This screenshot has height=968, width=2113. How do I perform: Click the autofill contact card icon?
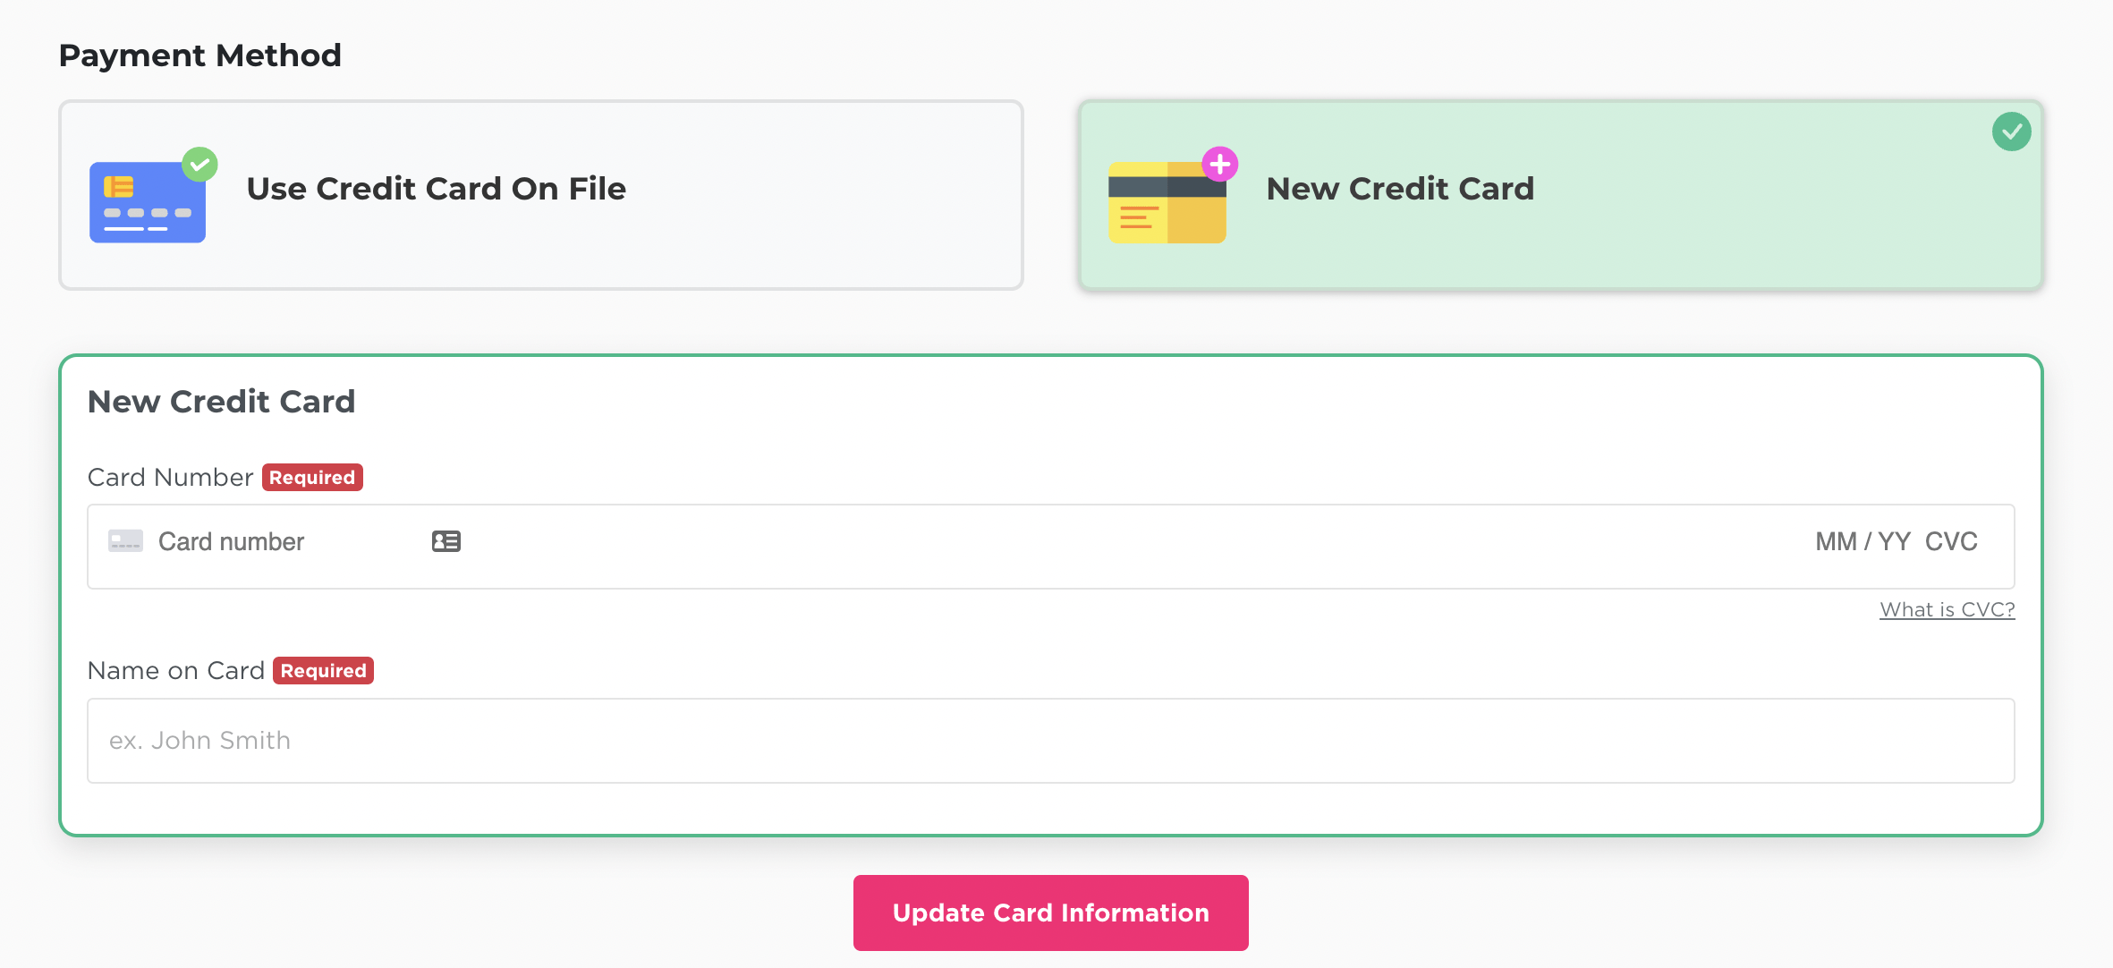446,541
